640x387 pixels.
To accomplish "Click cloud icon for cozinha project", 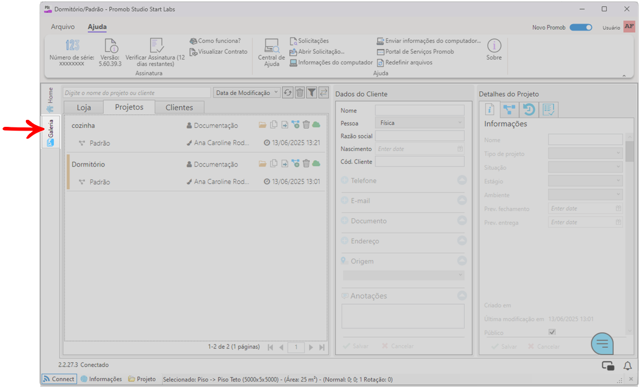I will pyautogui.click(x=316, y=125).
